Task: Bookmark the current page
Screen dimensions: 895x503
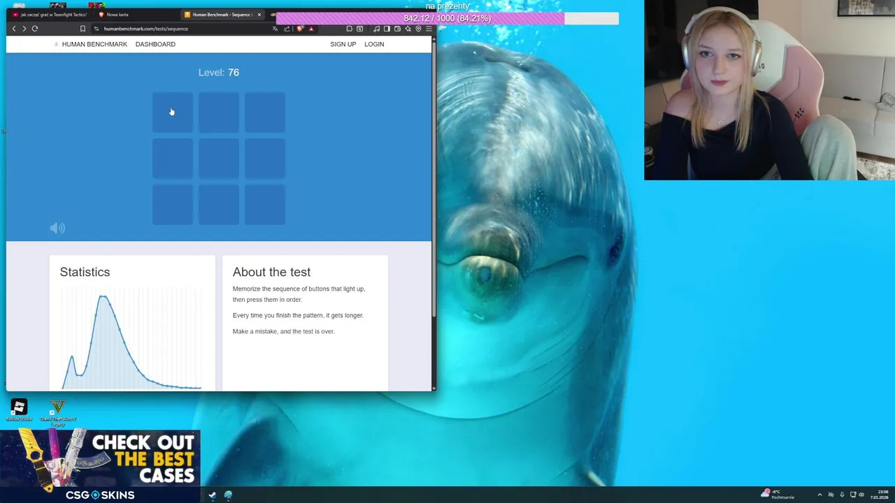Action: 83,29
